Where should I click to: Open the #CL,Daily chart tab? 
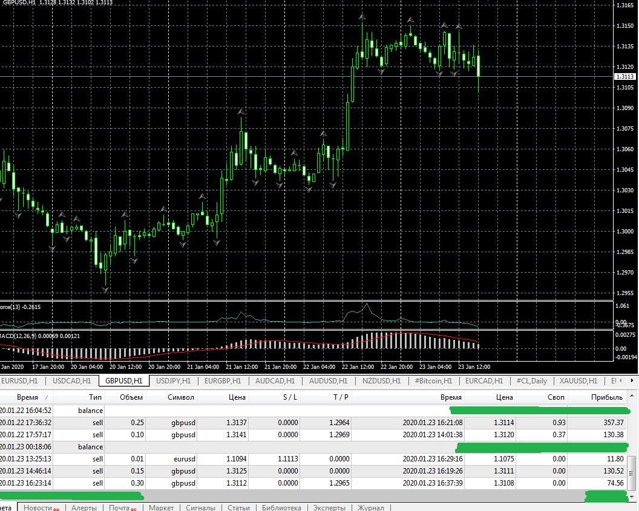coord(531,381)
